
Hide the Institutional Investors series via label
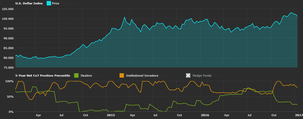pyautogui.click(x=142, y=76)
